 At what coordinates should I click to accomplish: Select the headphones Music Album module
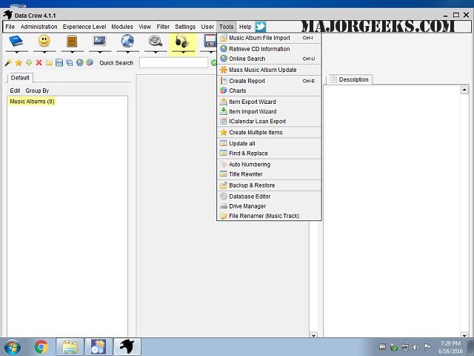183,42
